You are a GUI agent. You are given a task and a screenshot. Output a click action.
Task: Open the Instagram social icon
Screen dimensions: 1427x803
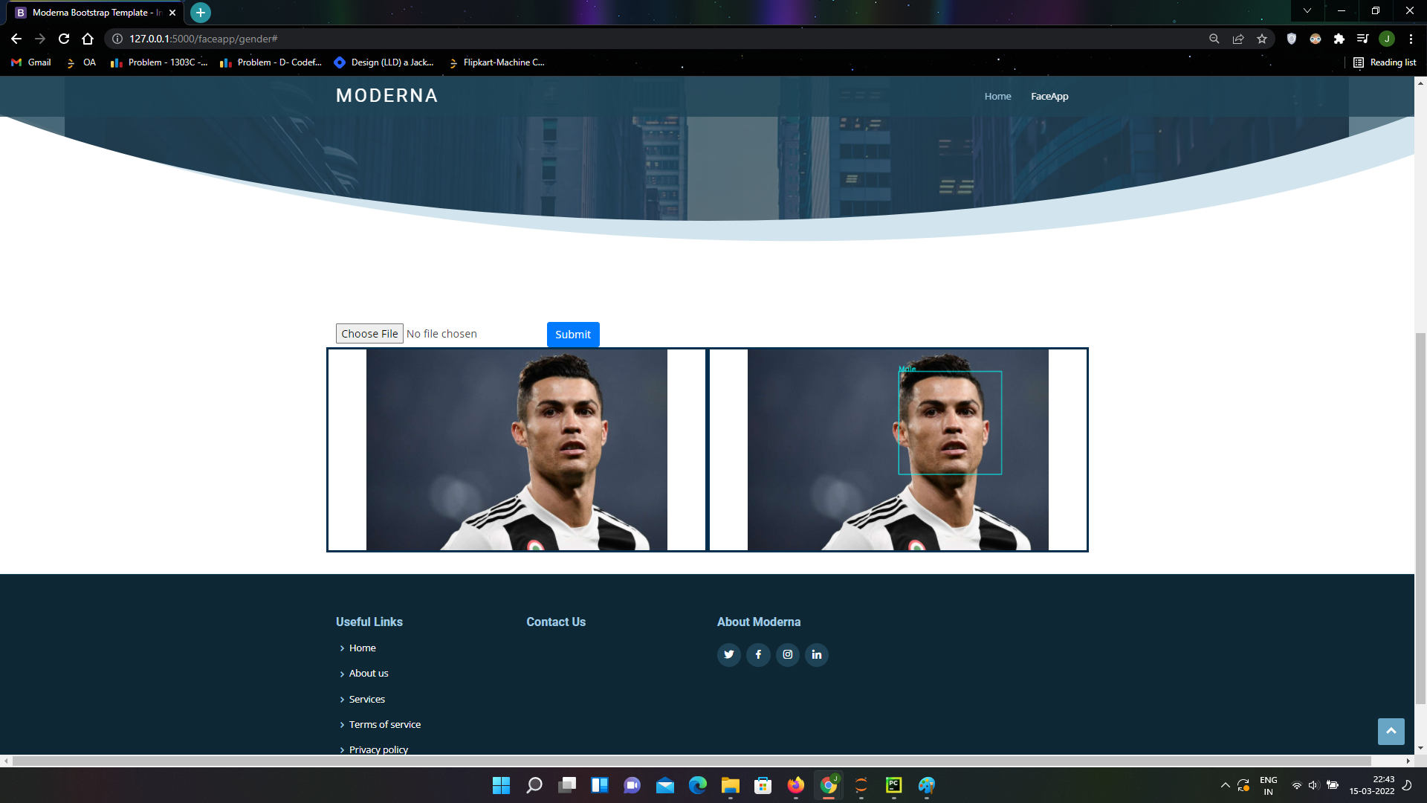coord(788,654)
